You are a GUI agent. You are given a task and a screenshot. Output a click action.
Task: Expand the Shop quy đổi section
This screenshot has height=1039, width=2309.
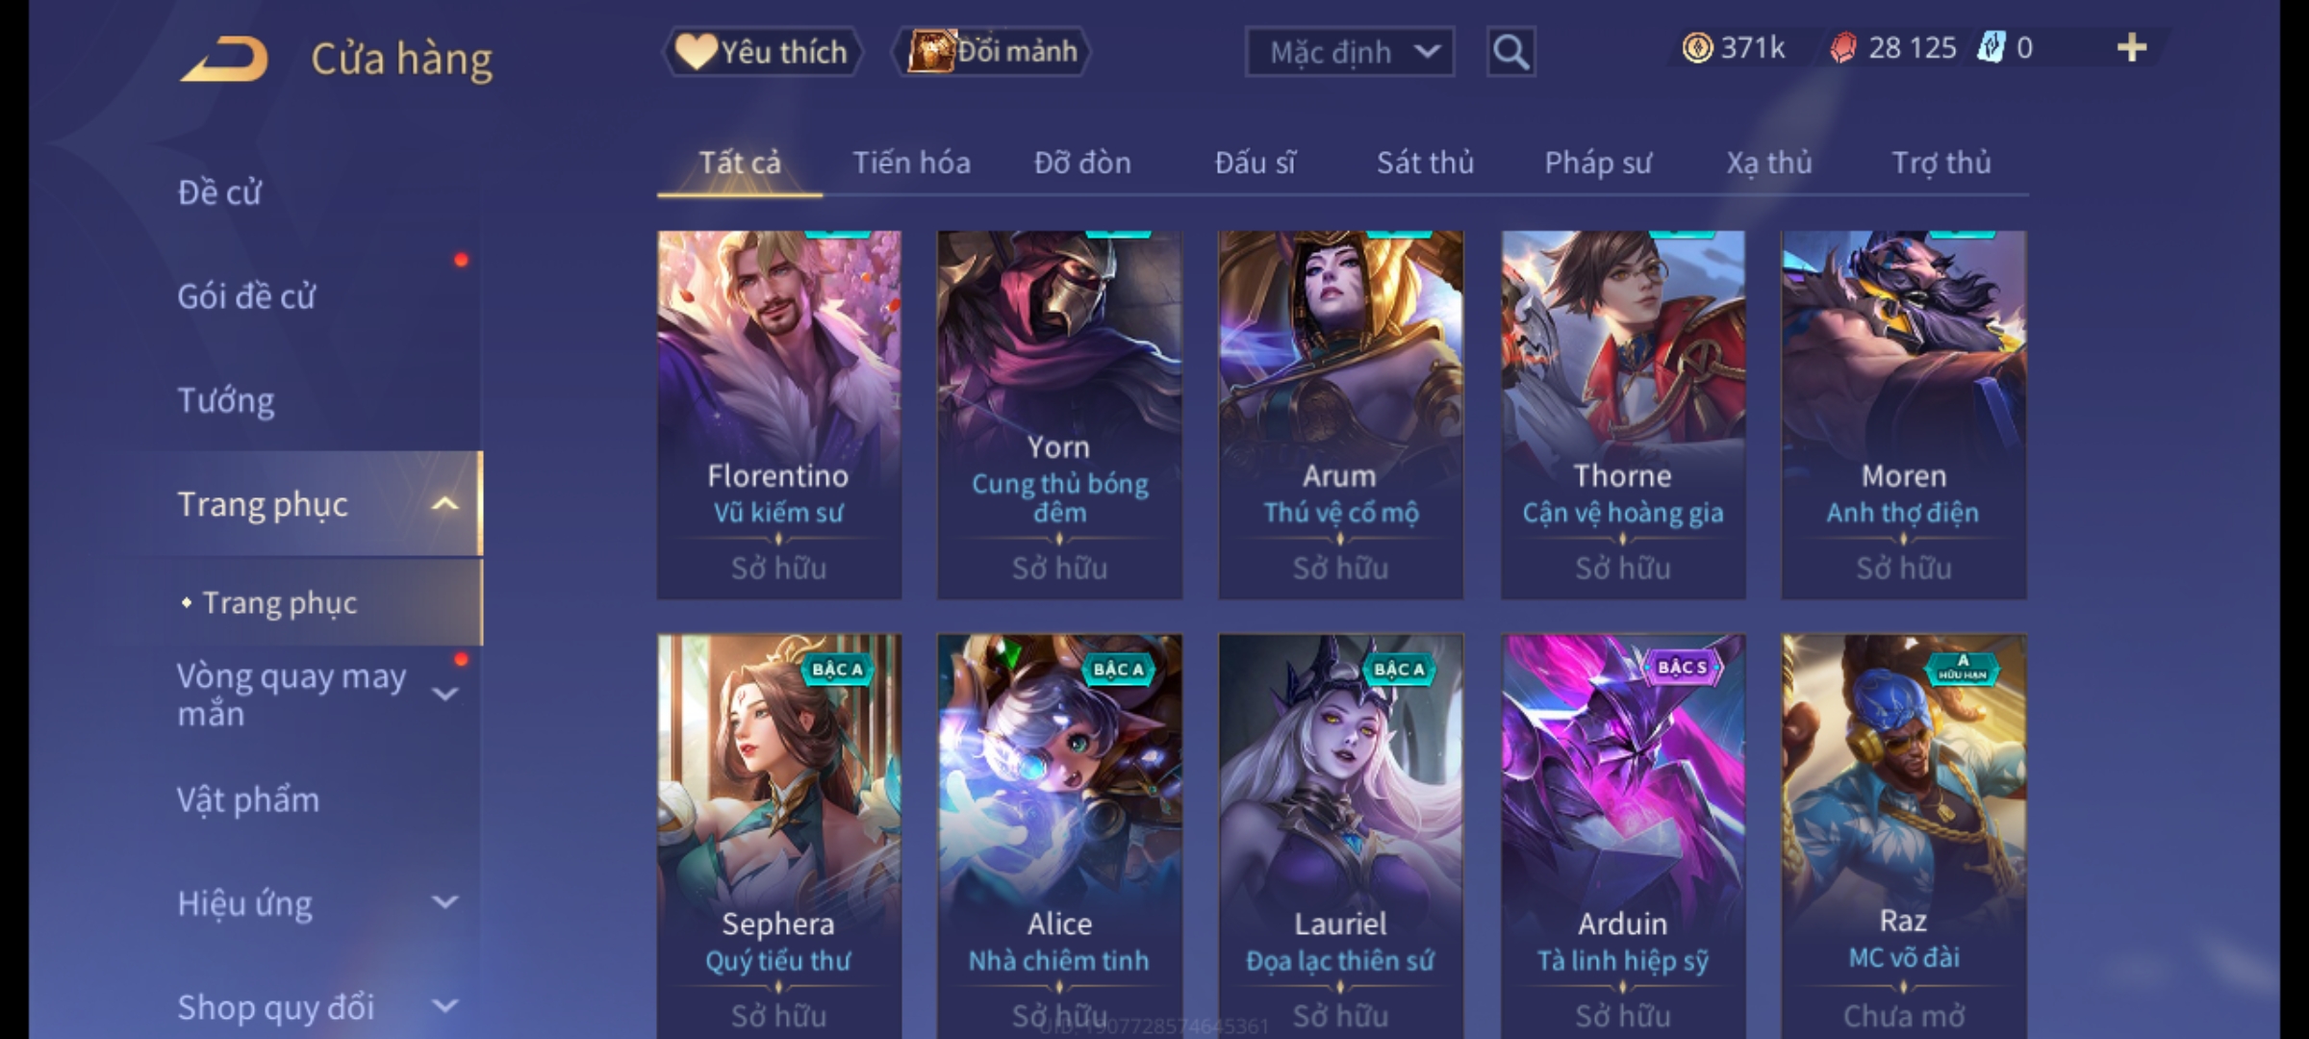[444, 1006]
